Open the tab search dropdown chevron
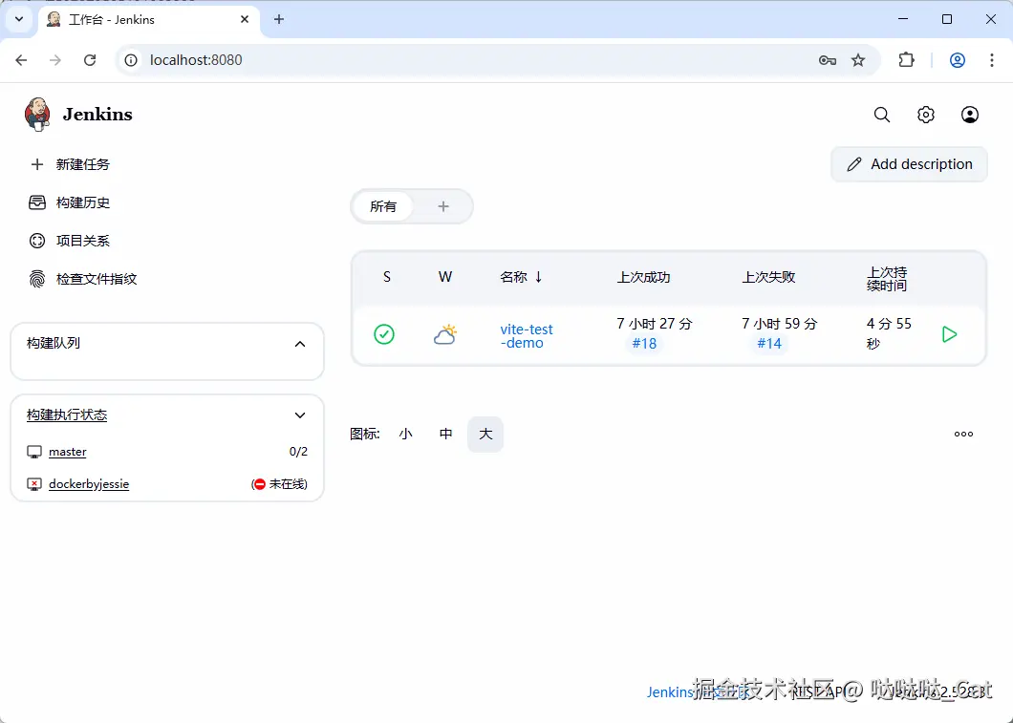Image resolution: width=1013 pixels, height=723 pixels. (x=19, y=19)
